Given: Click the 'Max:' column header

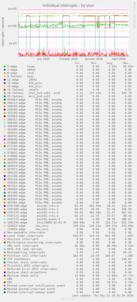Looking at the screenshot, I should point(126,63).
